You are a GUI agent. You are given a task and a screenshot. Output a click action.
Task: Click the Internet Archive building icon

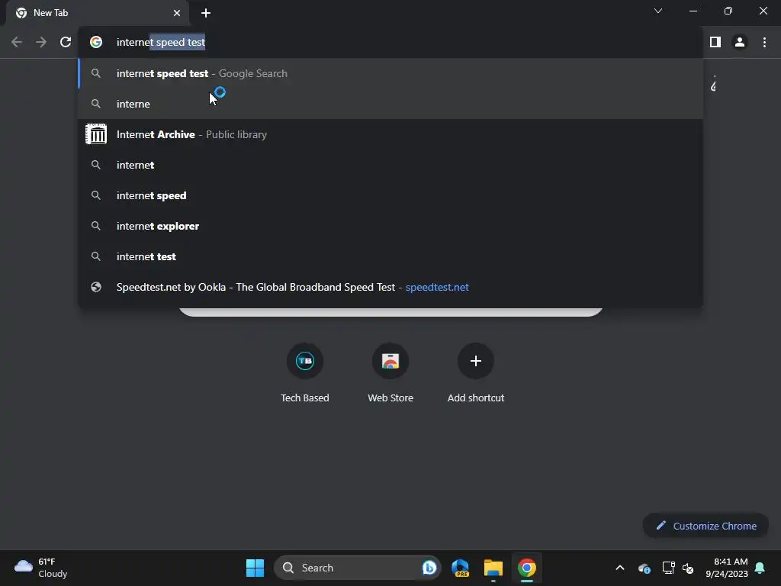[95, 134]
